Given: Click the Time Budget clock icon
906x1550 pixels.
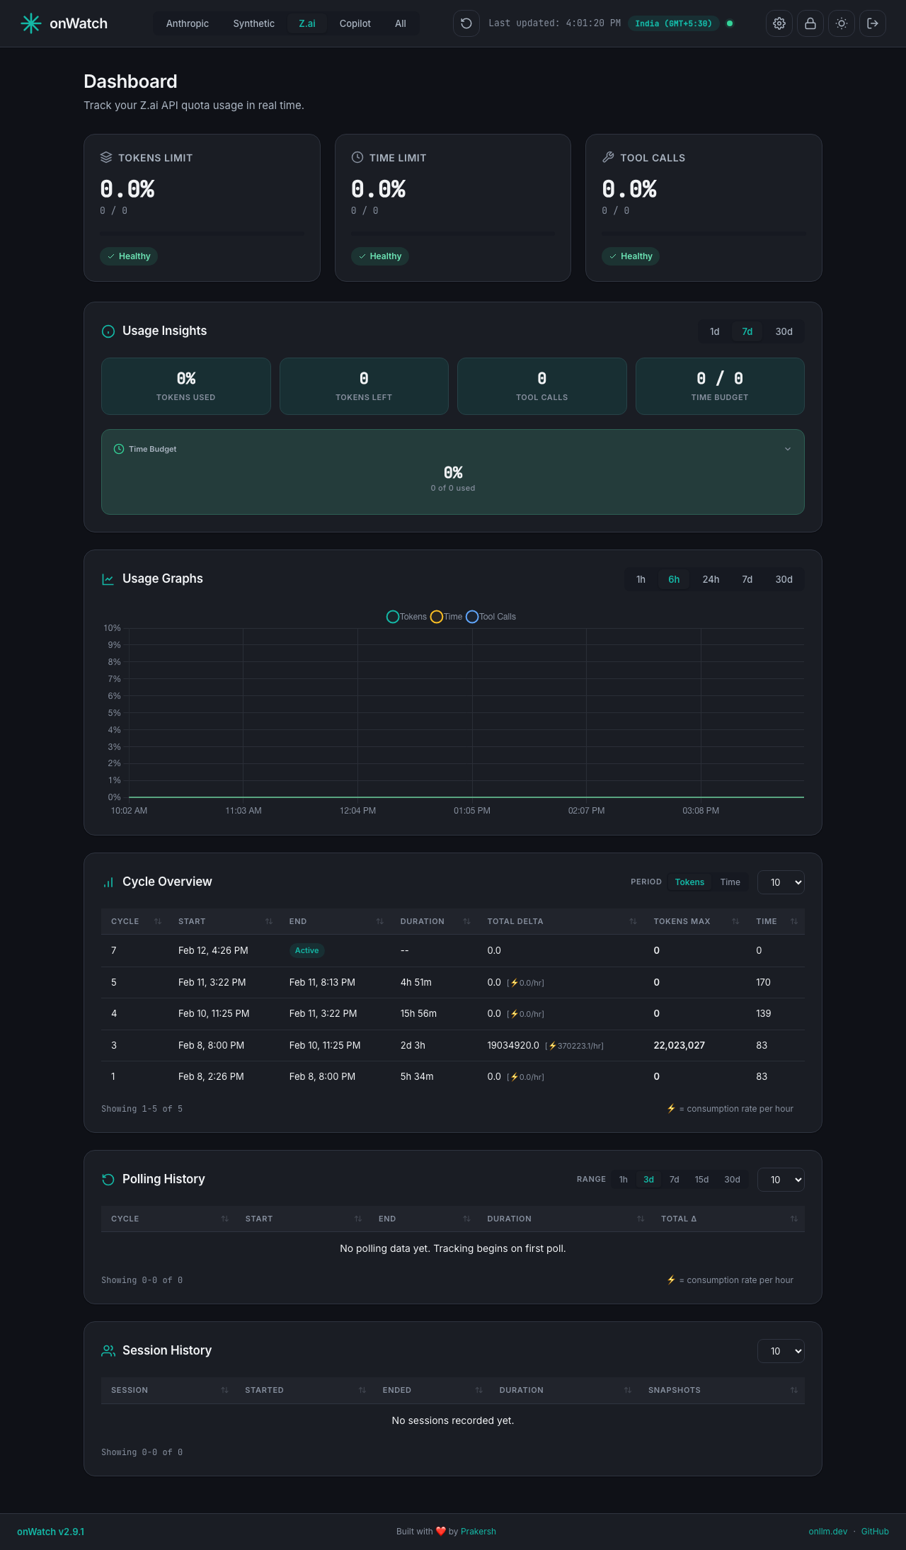Looking at the screenshot, I should pos(119,449).
